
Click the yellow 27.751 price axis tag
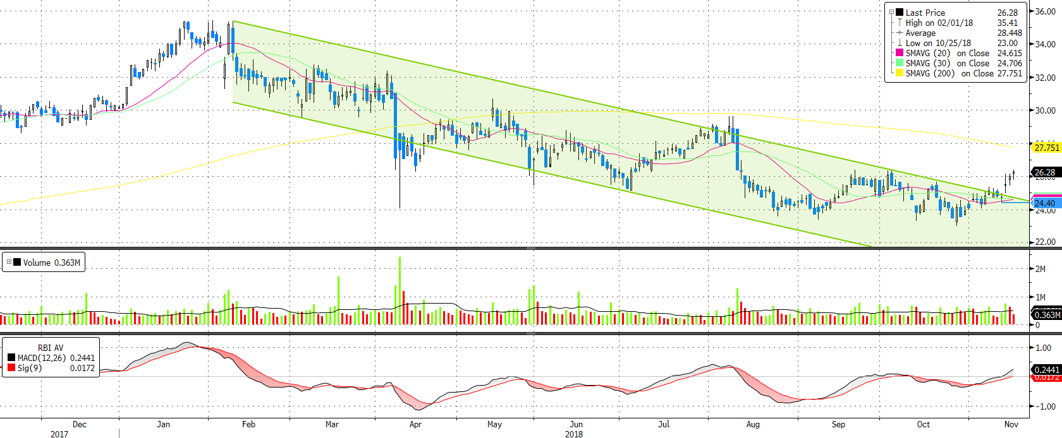(x=1046, y=148)
